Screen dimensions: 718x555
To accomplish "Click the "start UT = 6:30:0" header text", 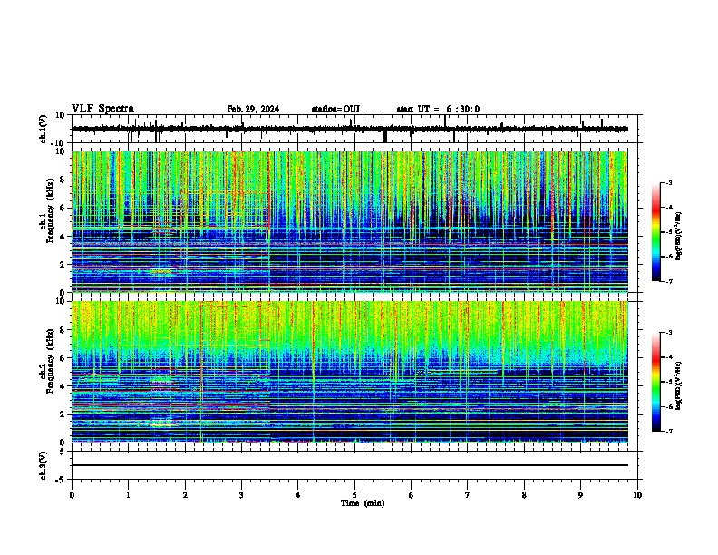I will click(438, 109).
